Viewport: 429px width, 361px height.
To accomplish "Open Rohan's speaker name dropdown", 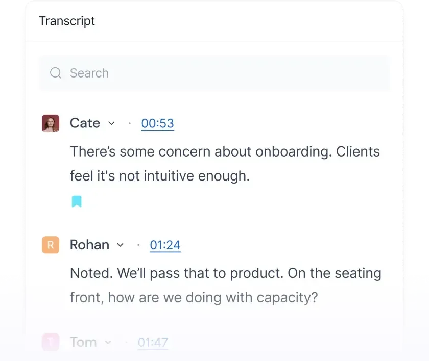I will pos(121,245).
